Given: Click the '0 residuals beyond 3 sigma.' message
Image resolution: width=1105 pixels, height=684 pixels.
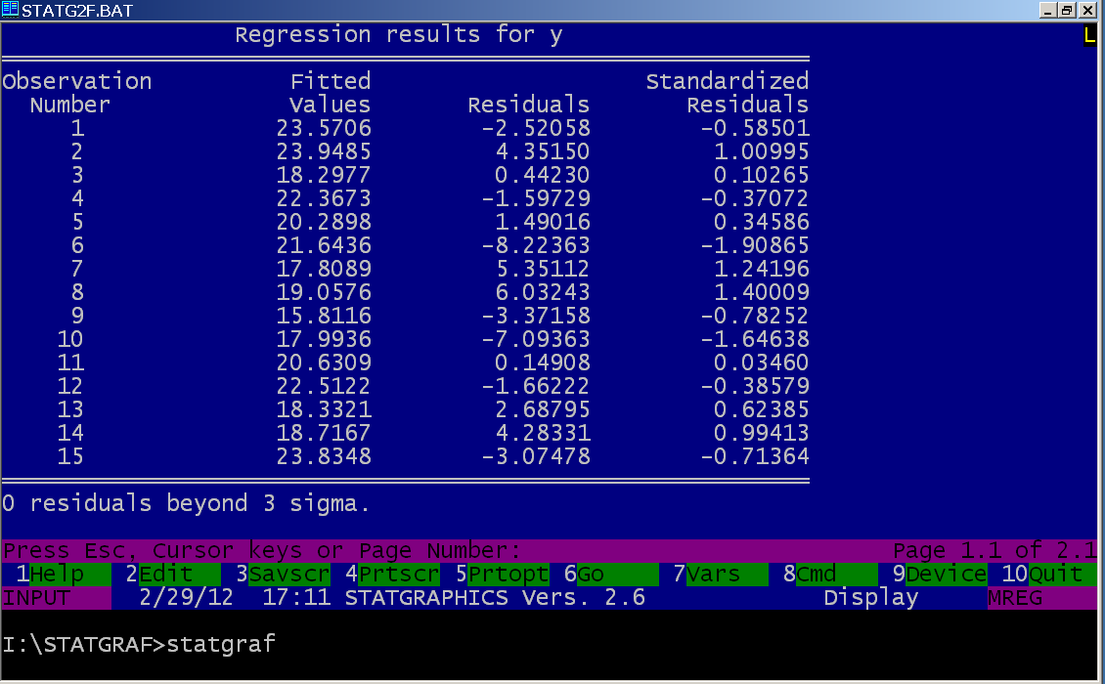Looking at the screenshot, I should [x=186, y=503].
